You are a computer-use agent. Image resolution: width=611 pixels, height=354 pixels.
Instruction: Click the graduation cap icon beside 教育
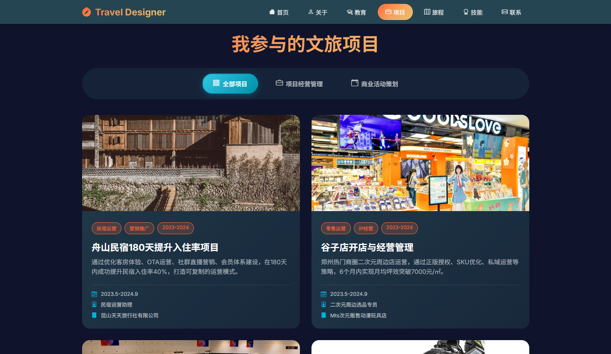click(x=350, y=12)
